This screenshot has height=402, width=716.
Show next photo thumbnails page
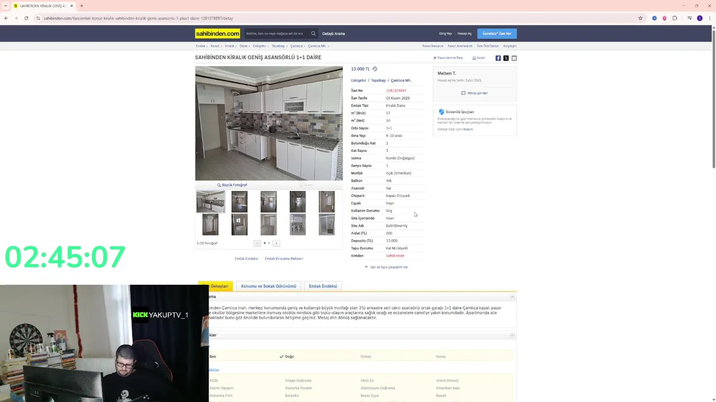[x=276, y=243]
